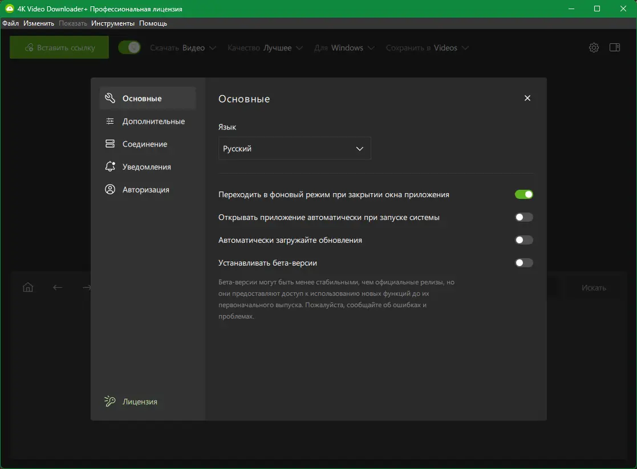
Task: Open the Язык language dropdown
Action: pyautogui.click(x=294, y=148)
